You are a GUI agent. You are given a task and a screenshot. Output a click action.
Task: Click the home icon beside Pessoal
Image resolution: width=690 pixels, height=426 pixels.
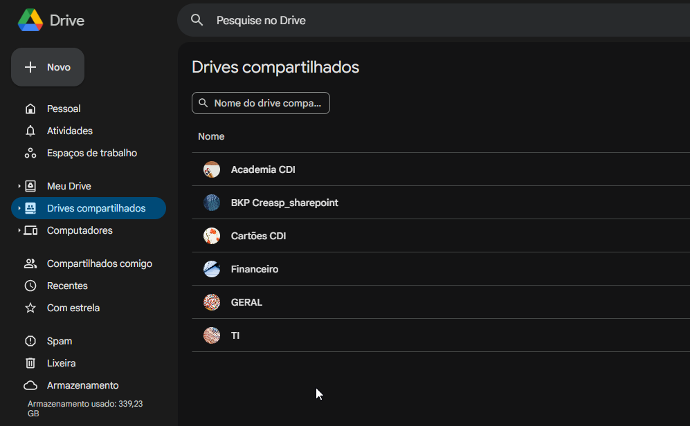(30, 109)
